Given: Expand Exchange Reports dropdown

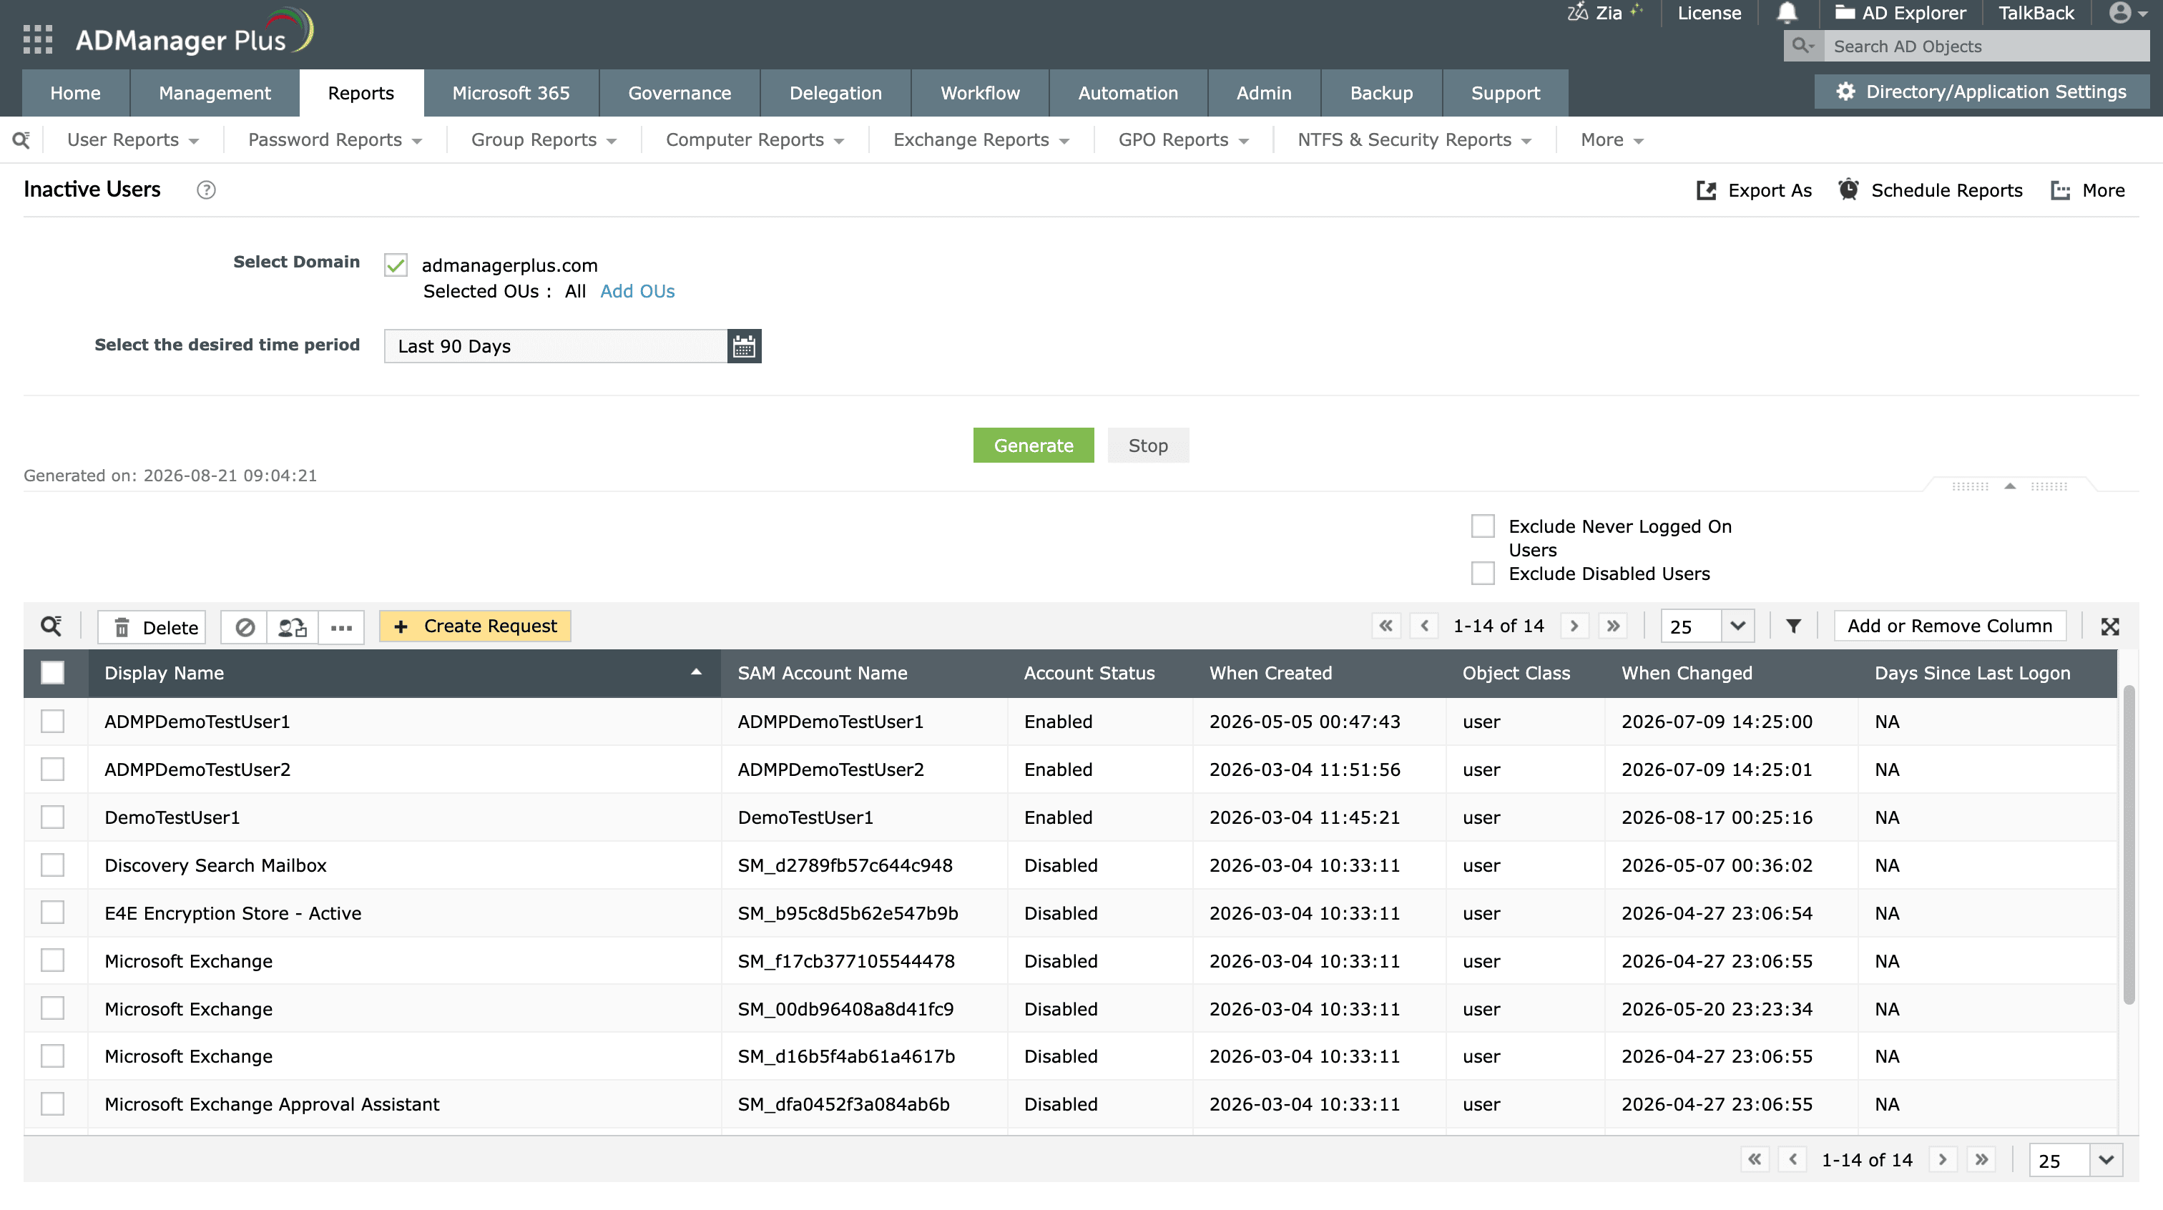Looking at the screenshot, I should coord(981,140).
